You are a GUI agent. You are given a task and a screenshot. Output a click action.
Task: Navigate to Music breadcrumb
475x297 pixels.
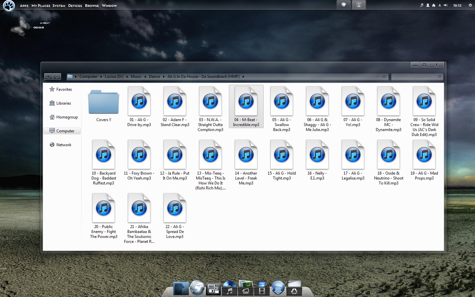pyautogui.click(x=136, y=77)
